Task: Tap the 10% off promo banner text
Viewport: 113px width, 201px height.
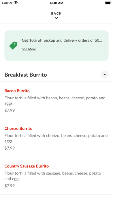Action: [x=62, y=40]
